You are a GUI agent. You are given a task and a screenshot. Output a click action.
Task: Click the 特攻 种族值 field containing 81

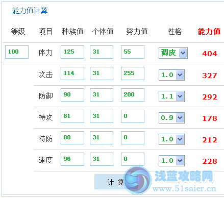(x=72, y=116)
